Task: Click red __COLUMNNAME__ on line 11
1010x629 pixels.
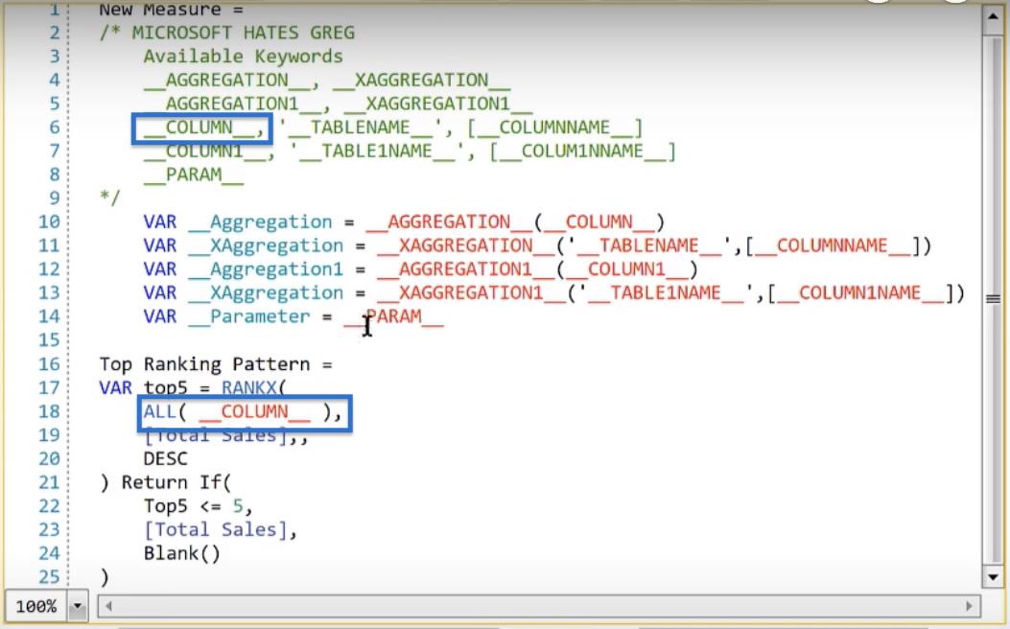Action: 833,245
